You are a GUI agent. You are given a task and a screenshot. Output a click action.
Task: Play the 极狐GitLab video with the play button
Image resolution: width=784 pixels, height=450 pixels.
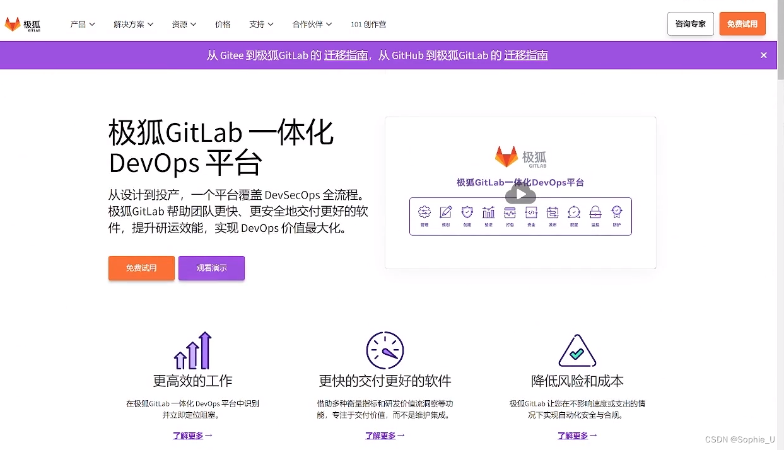(x=520, y=193)
